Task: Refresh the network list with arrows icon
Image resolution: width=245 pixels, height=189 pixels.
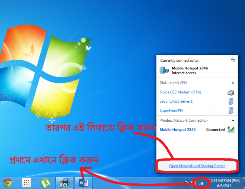Action: [x=233, y=60]
